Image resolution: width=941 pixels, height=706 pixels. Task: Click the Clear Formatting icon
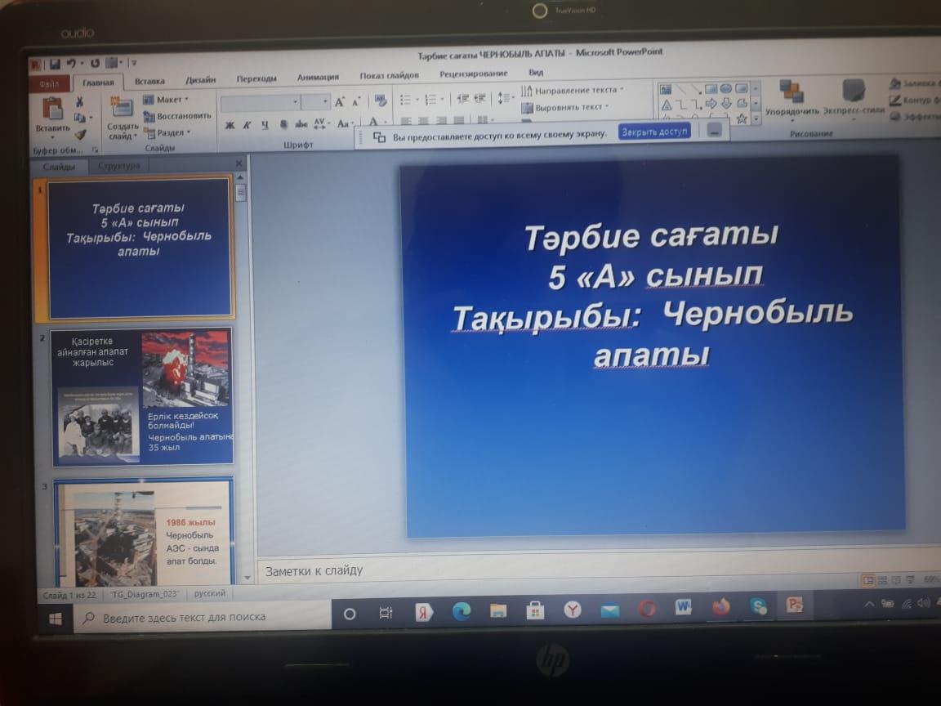(x=380, y=101)
